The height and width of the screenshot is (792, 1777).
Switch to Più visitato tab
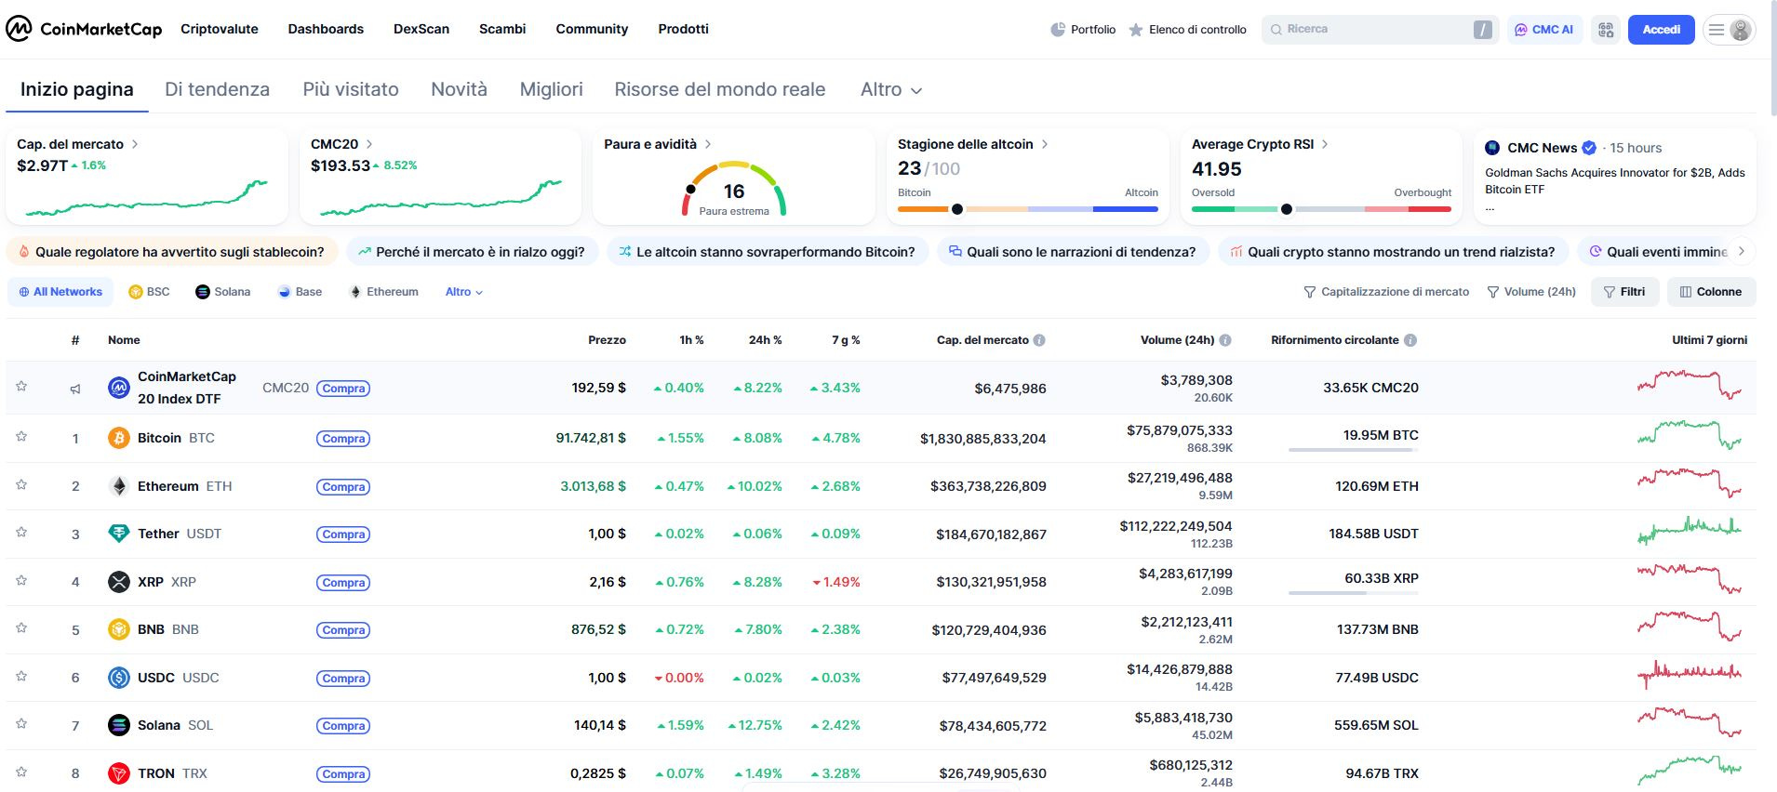(351, 89)
